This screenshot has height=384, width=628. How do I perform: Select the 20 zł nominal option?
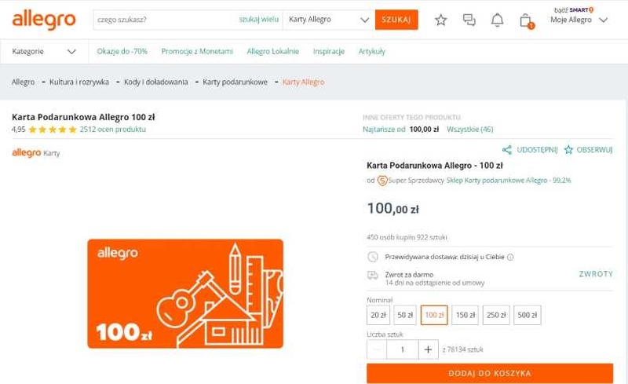(378, 315)
